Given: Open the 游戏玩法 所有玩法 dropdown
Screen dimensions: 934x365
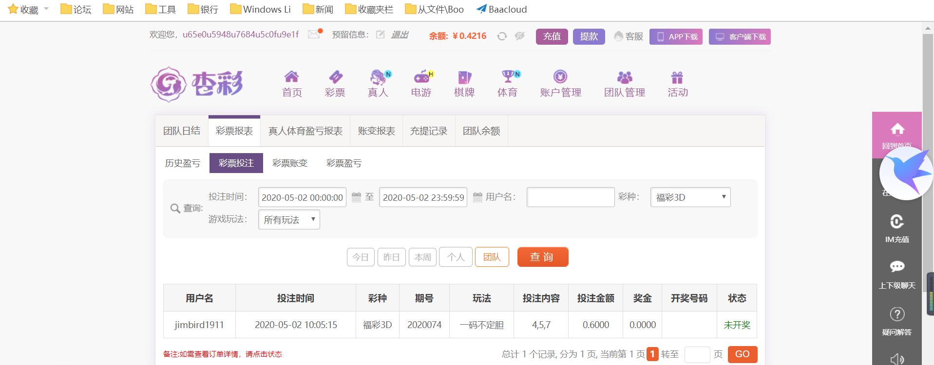Looking at the screenshot, I should (x=289, y=219).
